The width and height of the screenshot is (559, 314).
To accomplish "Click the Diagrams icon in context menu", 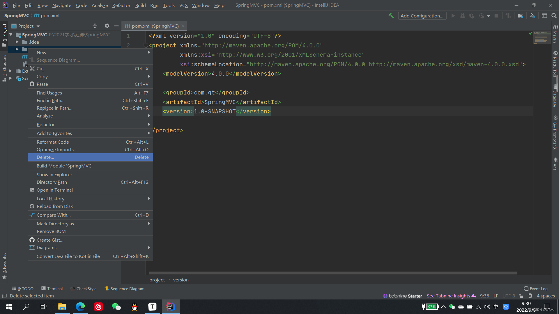I will point(32,247).
